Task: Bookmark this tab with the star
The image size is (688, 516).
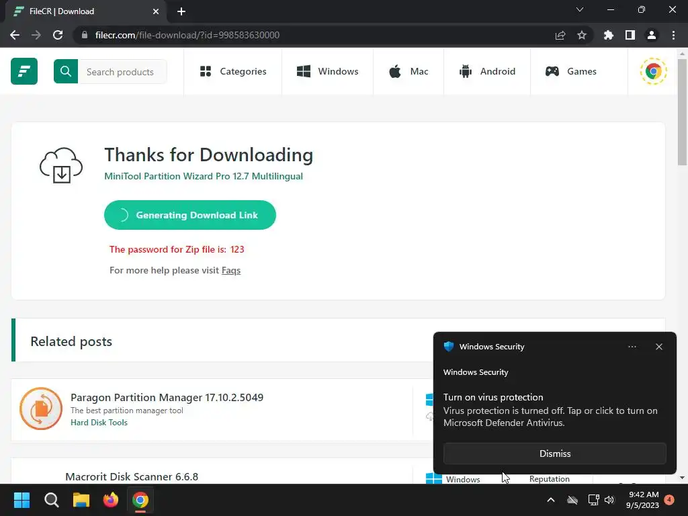Action: (582, 35)
